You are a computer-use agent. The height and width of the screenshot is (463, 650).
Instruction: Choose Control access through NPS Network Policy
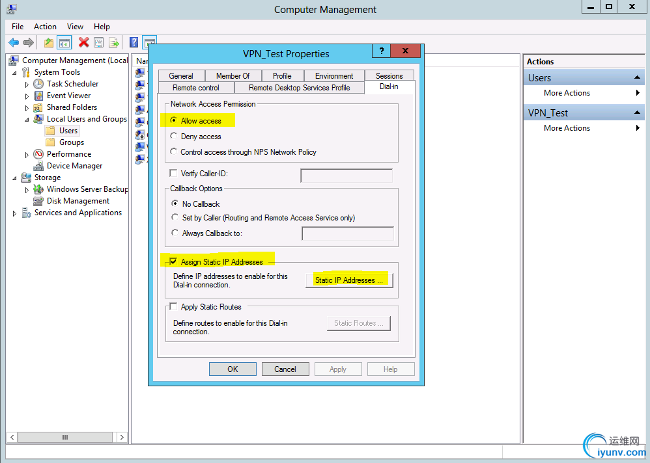coord(174,152)
